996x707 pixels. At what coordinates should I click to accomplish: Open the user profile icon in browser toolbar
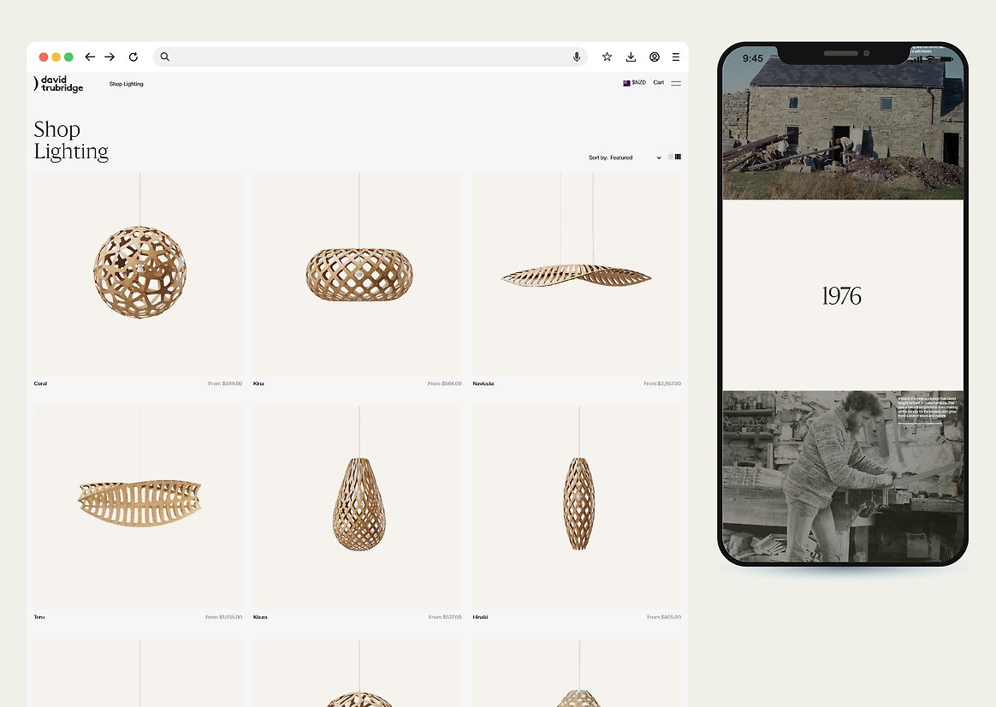(x=655, y=57)
